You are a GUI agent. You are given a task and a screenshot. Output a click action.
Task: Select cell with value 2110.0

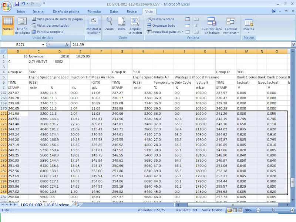point(205,129)
